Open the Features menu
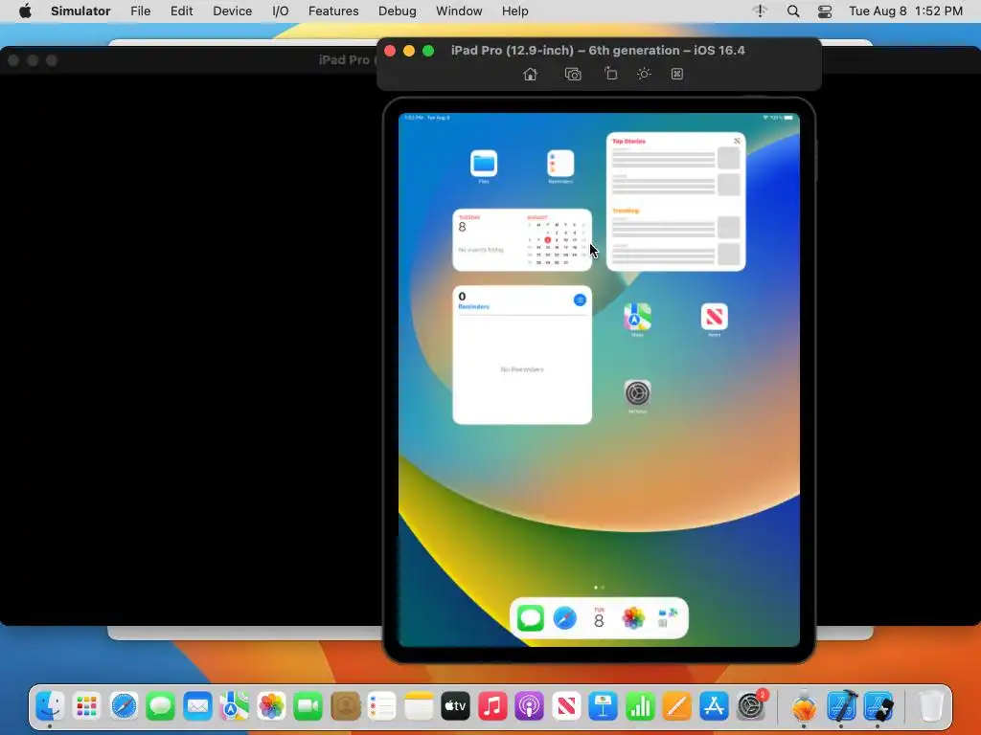This screenshot has height=735, width=981. pos(333,11)
